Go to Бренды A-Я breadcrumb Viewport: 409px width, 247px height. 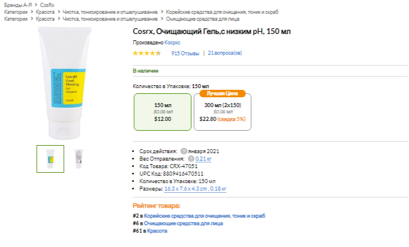point(18,5)
